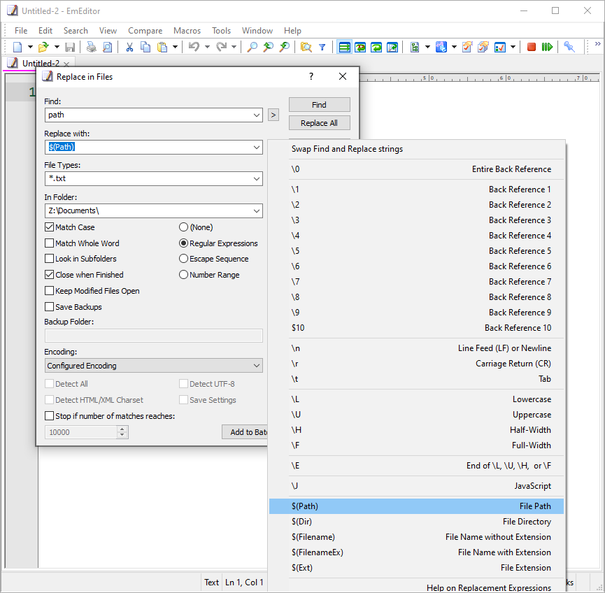Click the Print toolbar icon
The width and height of the screenshot is (605, 593).
click(x=92, y=47)
